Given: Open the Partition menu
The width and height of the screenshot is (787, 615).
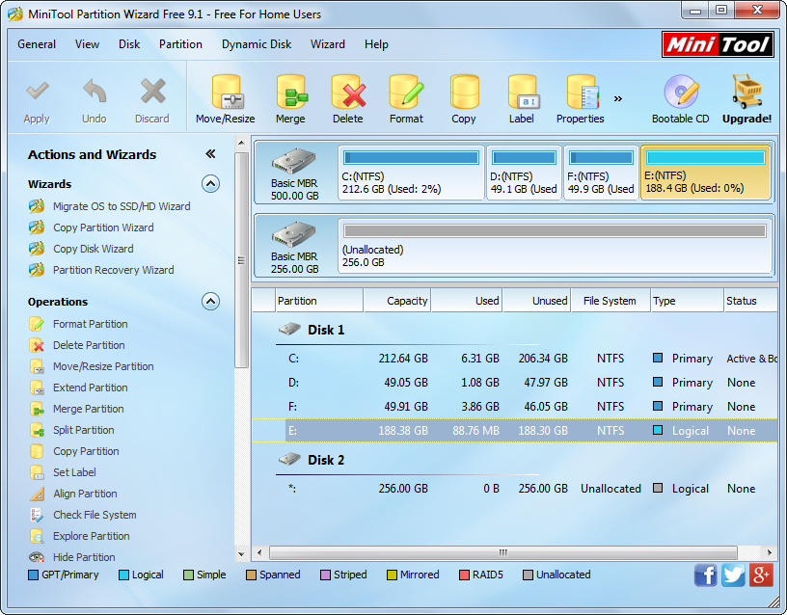Looking at the screenshot, I should tap(180, 44).
